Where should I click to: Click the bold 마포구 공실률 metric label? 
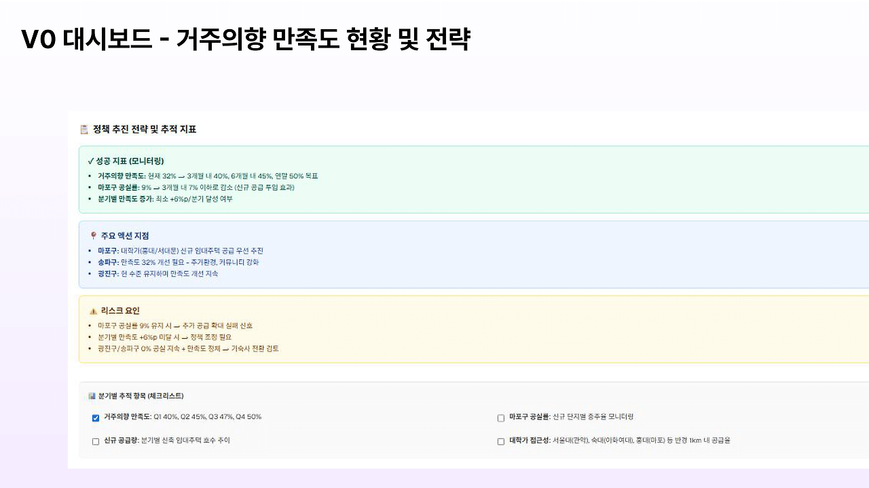[x=119, y=187]
